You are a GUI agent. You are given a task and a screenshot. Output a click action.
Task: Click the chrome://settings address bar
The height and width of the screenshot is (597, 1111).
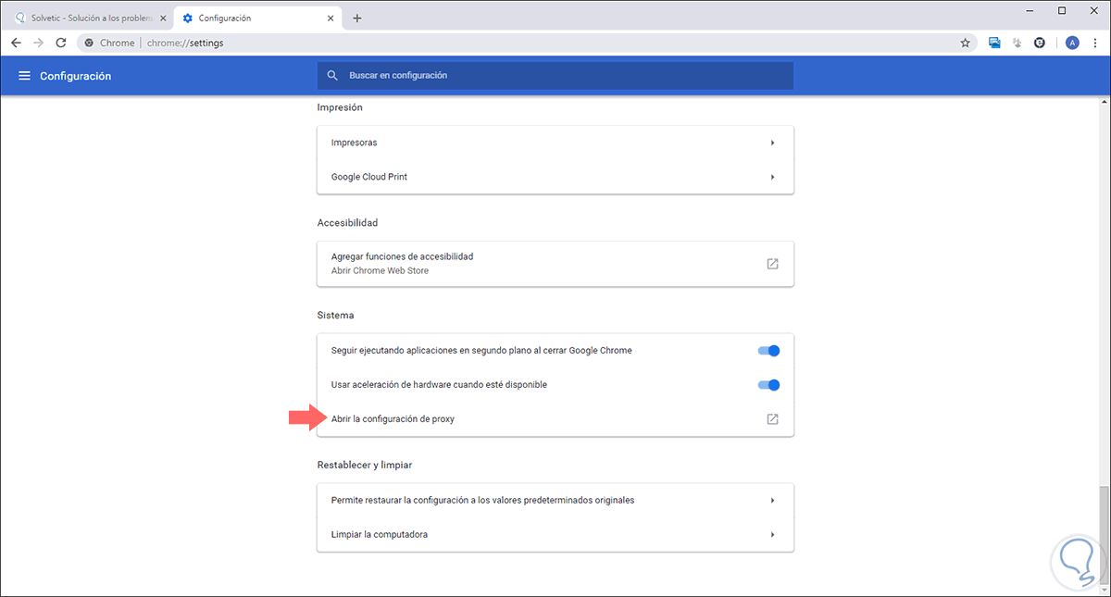(x=463, y=43)
